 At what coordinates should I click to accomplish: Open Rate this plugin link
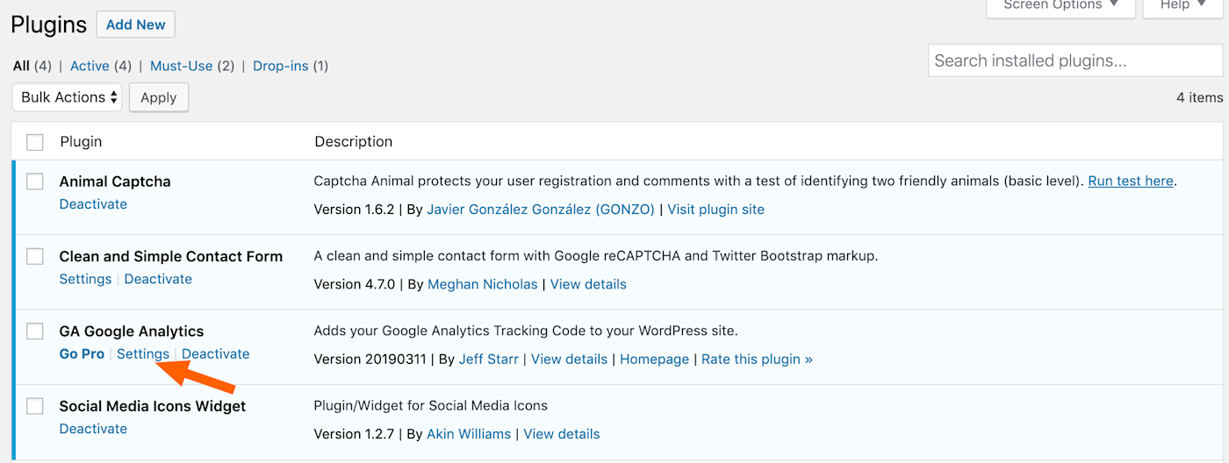[757, 360]
